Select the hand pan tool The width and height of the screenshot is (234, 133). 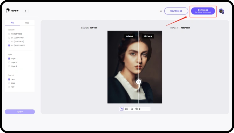tap(122, 109)
